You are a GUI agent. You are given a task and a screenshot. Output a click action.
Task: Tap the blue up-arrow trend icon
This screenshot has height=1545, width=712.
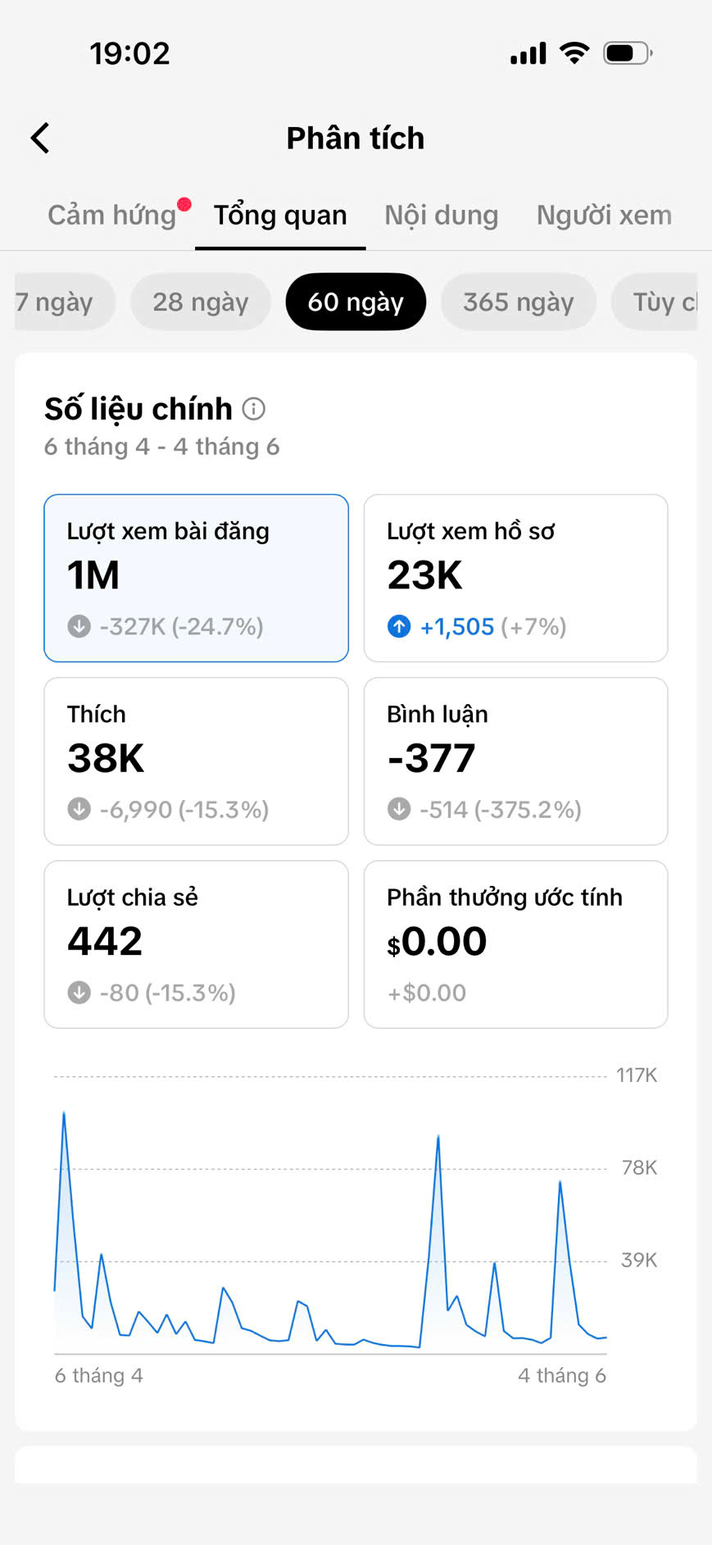click(399, 627)
